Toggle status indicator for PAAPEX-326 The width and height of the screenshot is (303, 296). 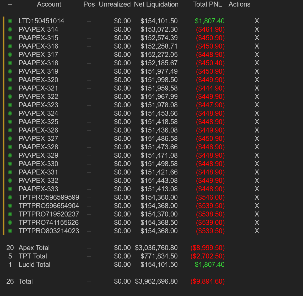pyautogui.click(x=10, y=130)
